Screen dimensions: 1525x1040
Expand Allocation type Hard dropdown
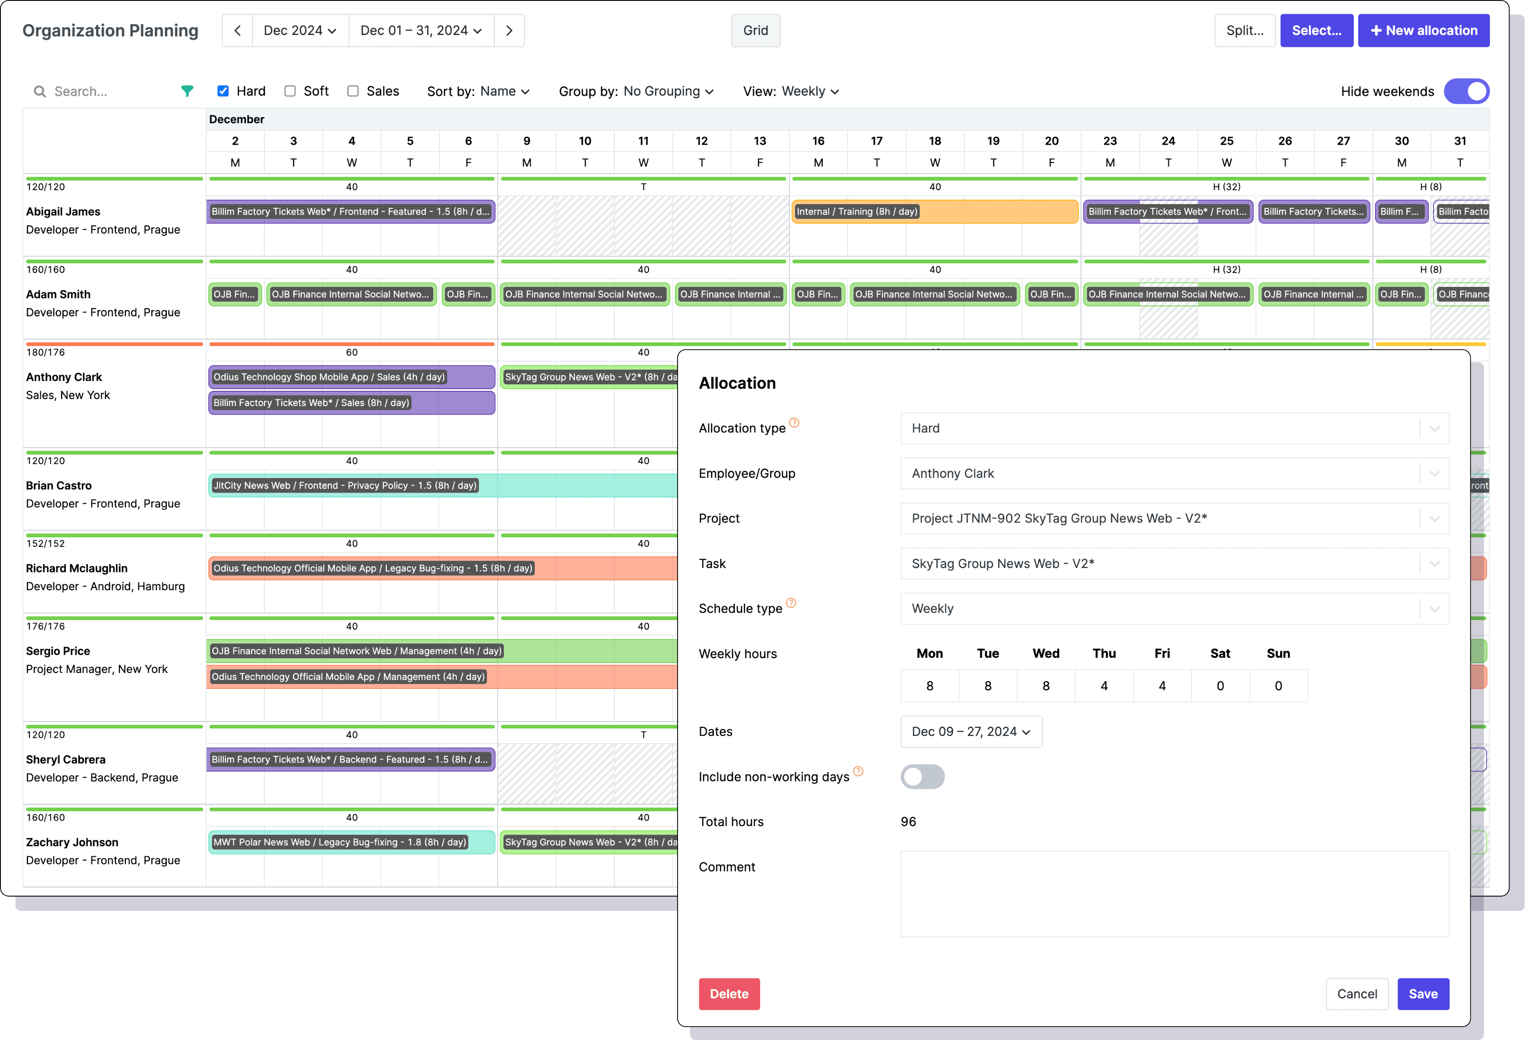tap(1175, 429)
